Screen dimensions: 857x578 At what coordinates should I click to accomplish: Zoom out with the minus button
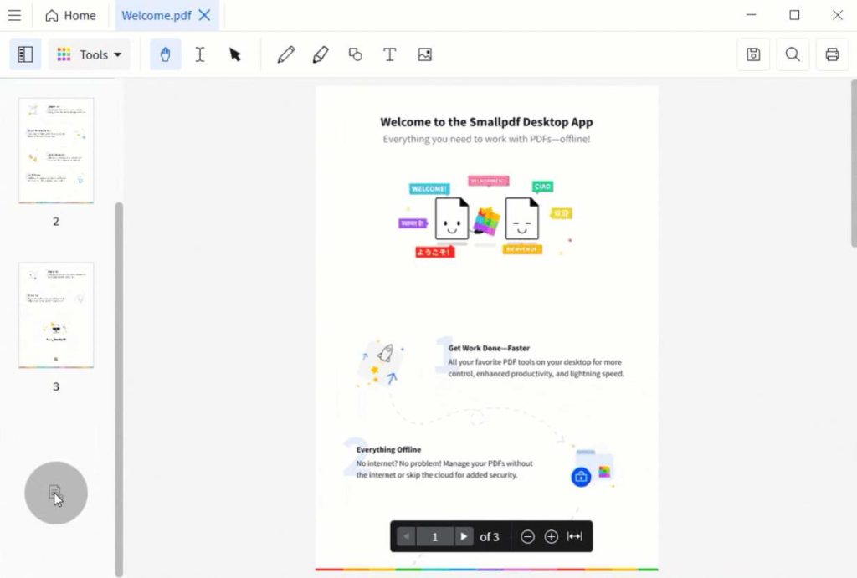[527, 536]
